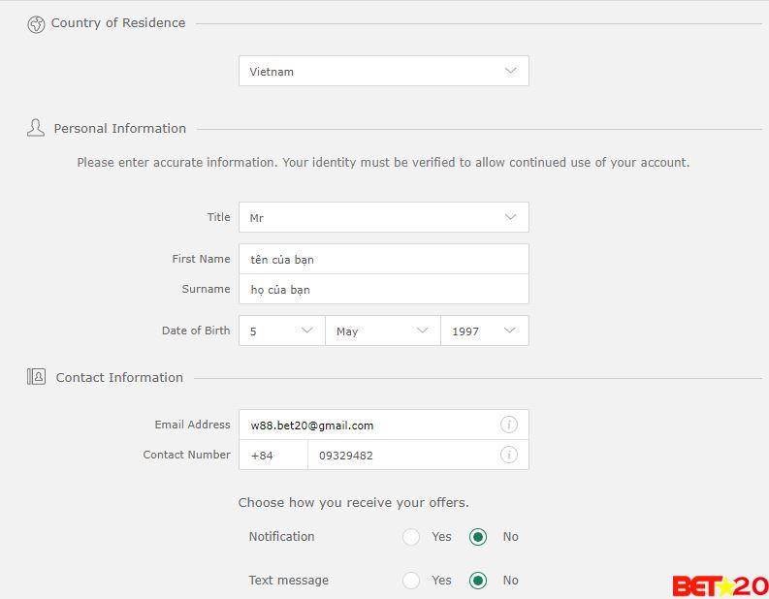Click the globe icon beside Country of Residence
Viewport: 769px width, 599px height.
(36, 24)
